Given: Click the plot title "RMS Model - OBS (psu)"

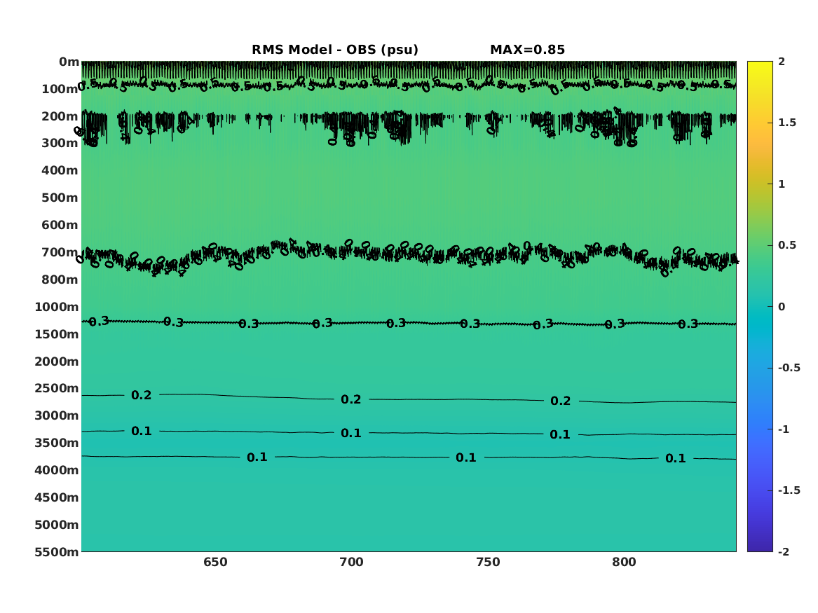Looking at the screenshot, I should [x=335, y=50].
